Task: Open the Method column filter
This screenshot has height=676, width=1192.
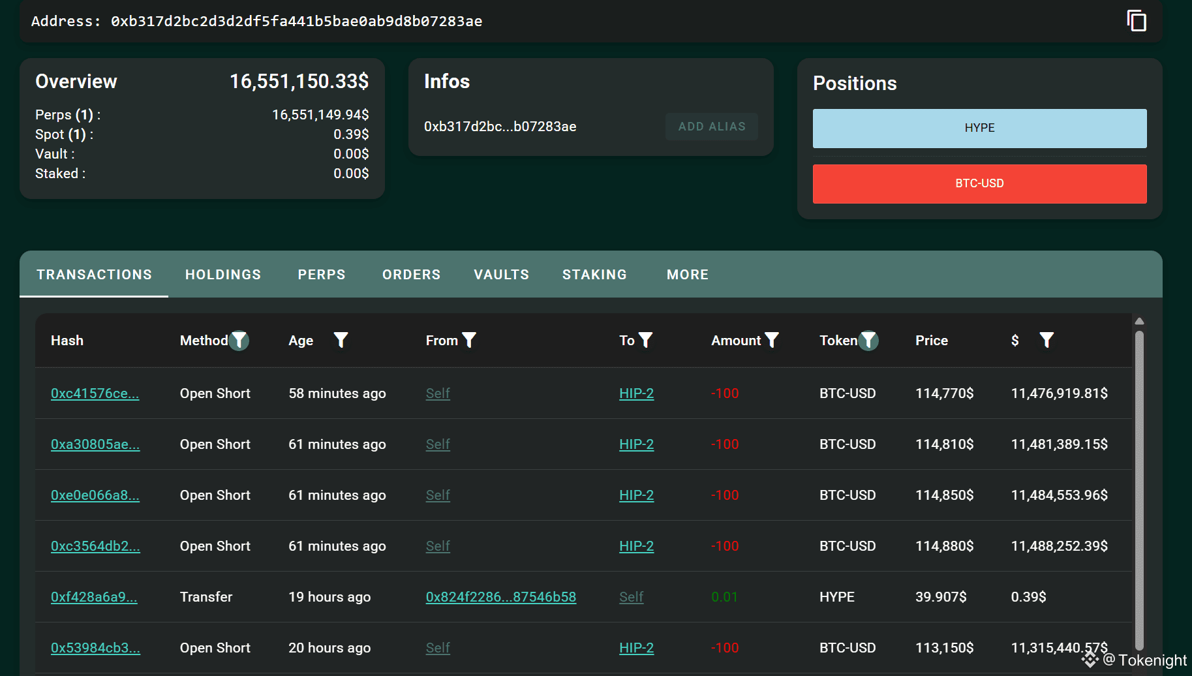Action: point(239,340)
